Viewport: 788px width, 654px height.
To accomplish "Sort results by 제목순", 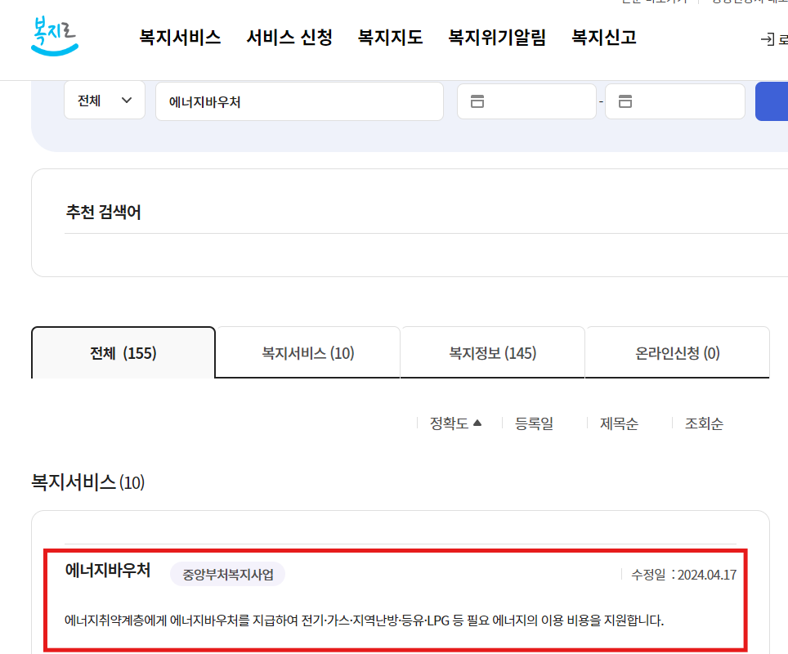I will click(x=619, y=423).
